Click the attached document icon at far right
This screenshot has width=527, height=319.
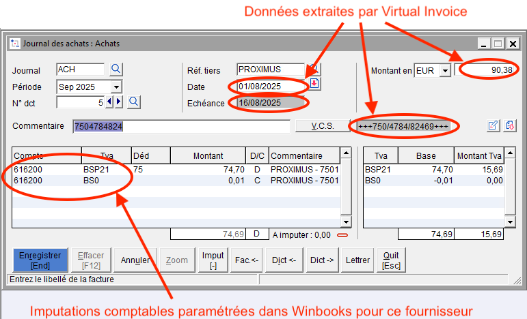pyautogui.click(x=510, y=125)
